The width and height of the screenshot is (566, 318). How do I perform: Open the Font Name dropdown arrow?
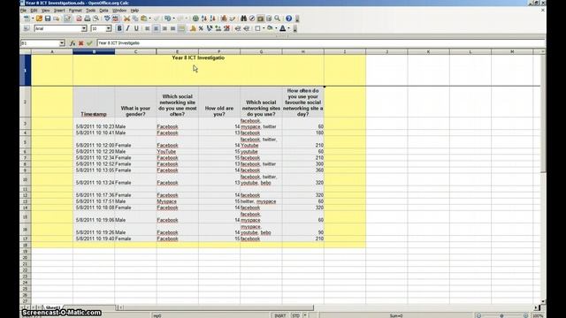coord(84,28)
